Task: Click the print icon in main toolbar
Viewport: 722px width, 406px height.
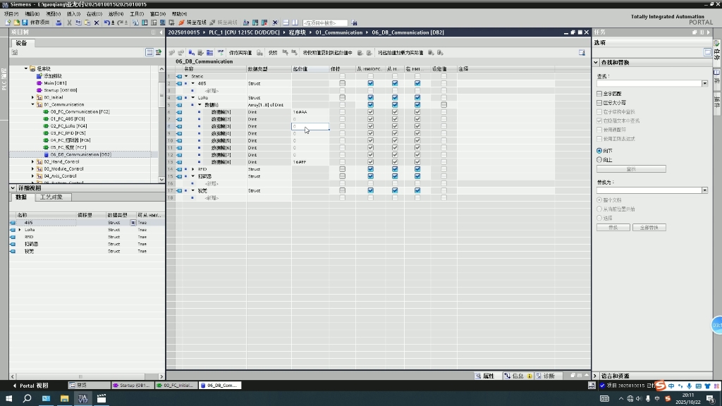Action: click(59, 23)
